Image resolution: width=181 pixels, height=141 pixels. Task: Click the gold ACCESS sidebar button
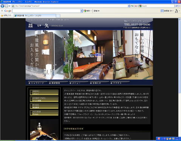click(44, 113)
